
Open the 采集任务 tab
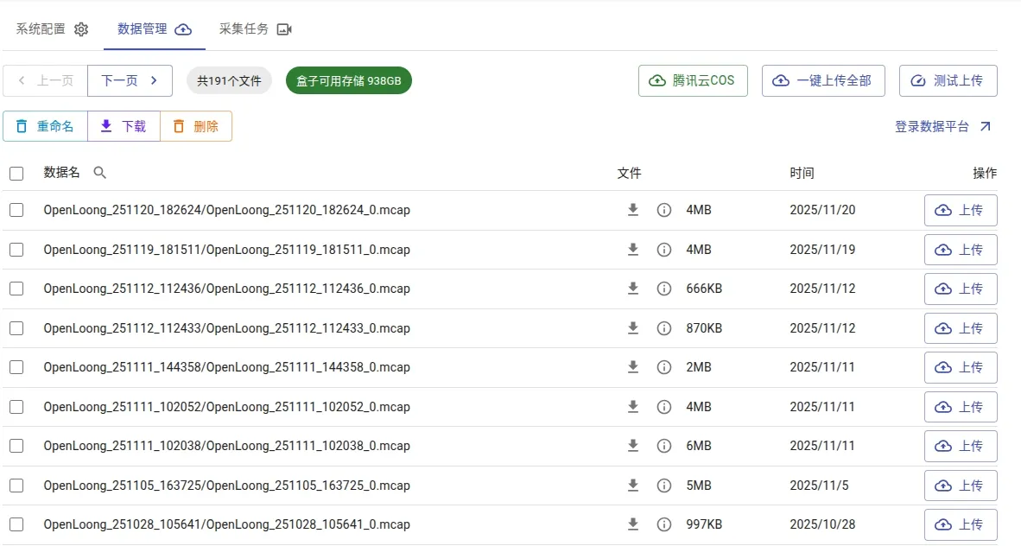[255, 29]
